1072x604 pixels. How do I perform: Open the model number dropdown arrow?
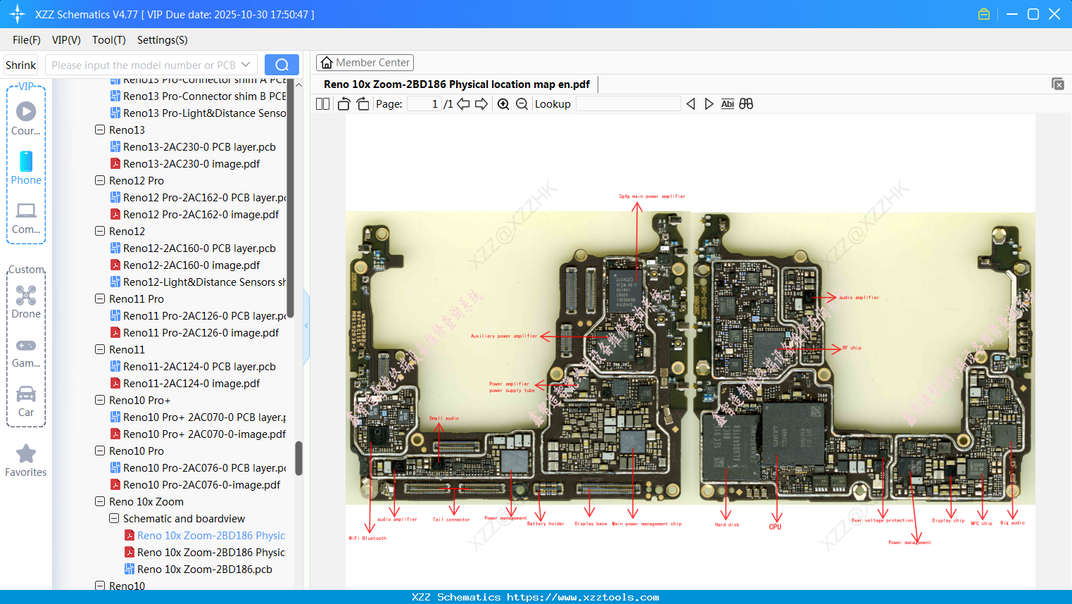point(246,65)
